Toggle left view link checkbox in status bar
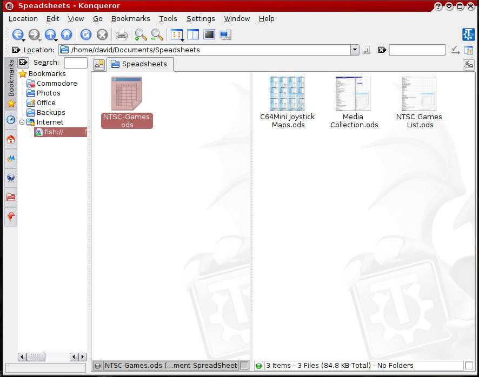 [244, 366]
